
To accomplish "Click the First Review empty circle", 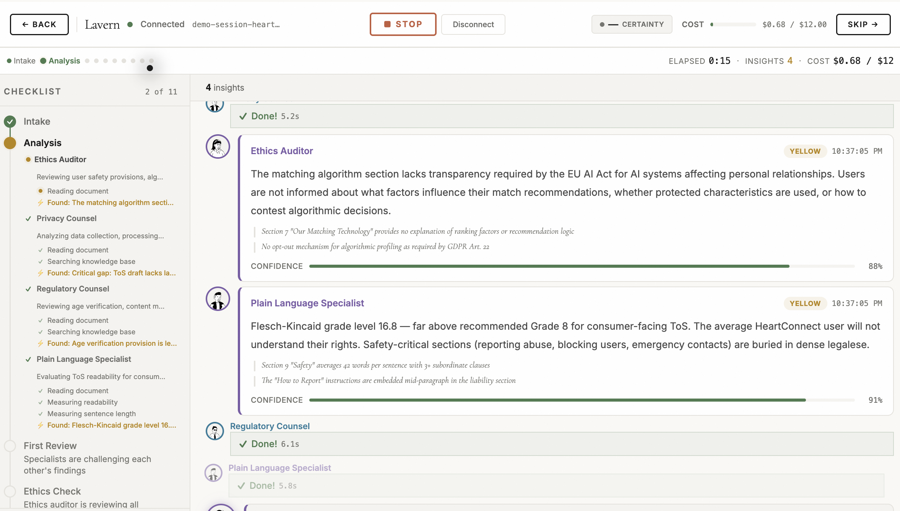I will (x=10, y=446).
